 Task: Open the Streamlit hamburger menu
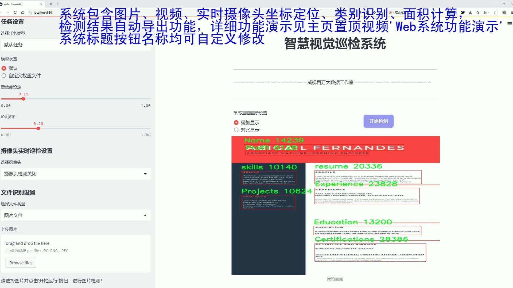tap(510, 23)
